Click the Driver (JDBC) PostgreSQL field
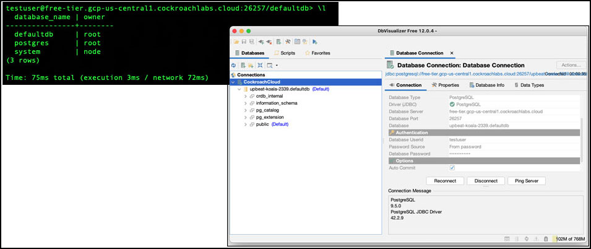 click(514, 105)
